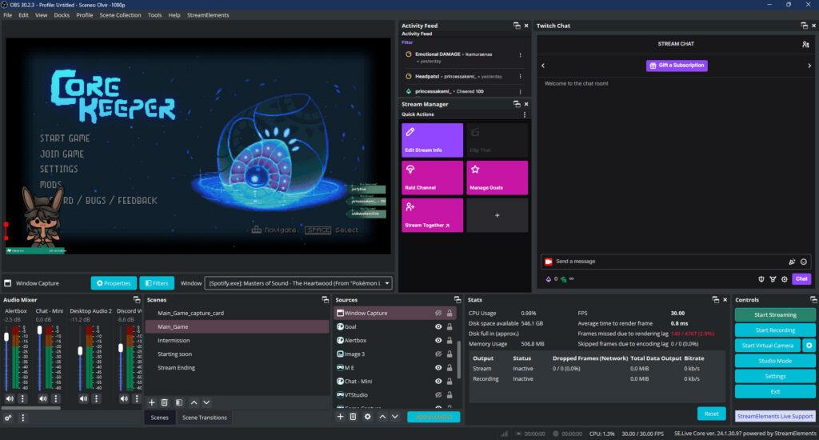Click the remove source trash icon

click(353, 417)
